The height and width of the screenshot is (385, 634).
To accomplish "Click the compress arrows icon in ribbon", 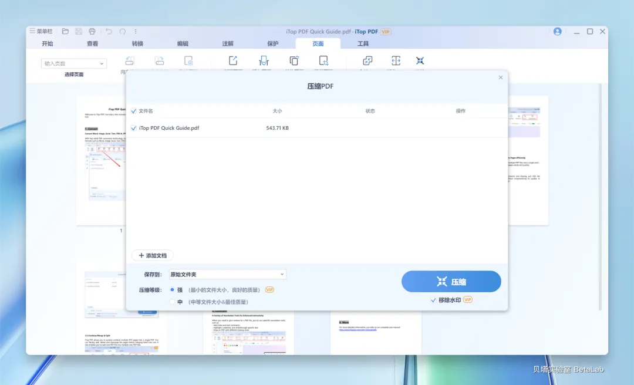I will pyautogui.click(x=420, y=60).
